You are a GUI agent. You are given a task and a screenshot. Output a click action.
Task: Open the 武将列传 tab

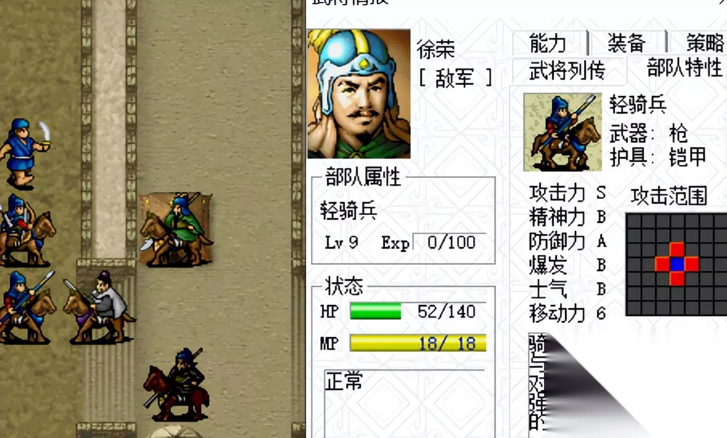(x=567, y=71)
